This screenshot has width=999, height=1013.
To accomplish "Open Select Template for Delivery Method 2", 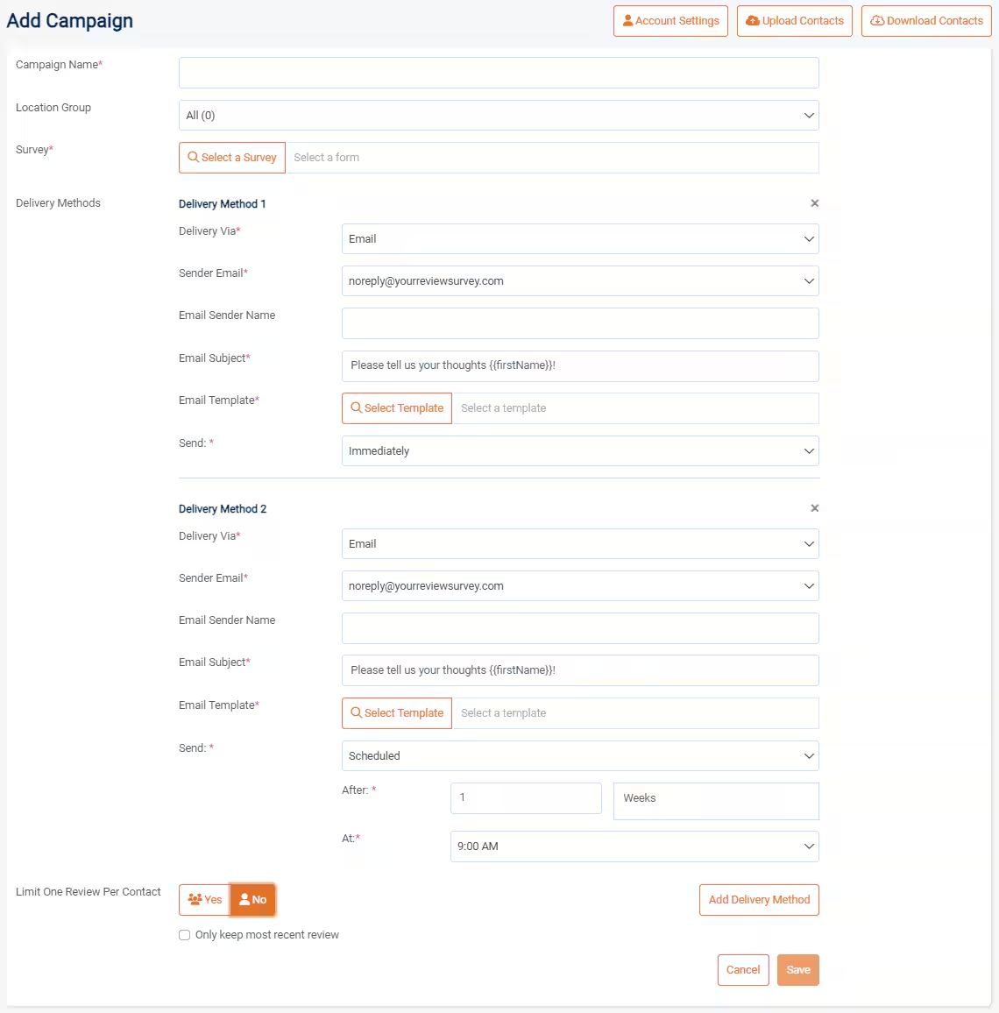I will pos(397,713).
